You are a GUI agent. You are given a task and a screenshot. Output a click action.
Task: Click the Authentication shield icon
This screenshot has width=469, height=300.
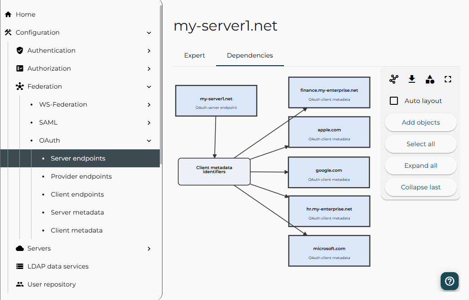tap(20, 50)
